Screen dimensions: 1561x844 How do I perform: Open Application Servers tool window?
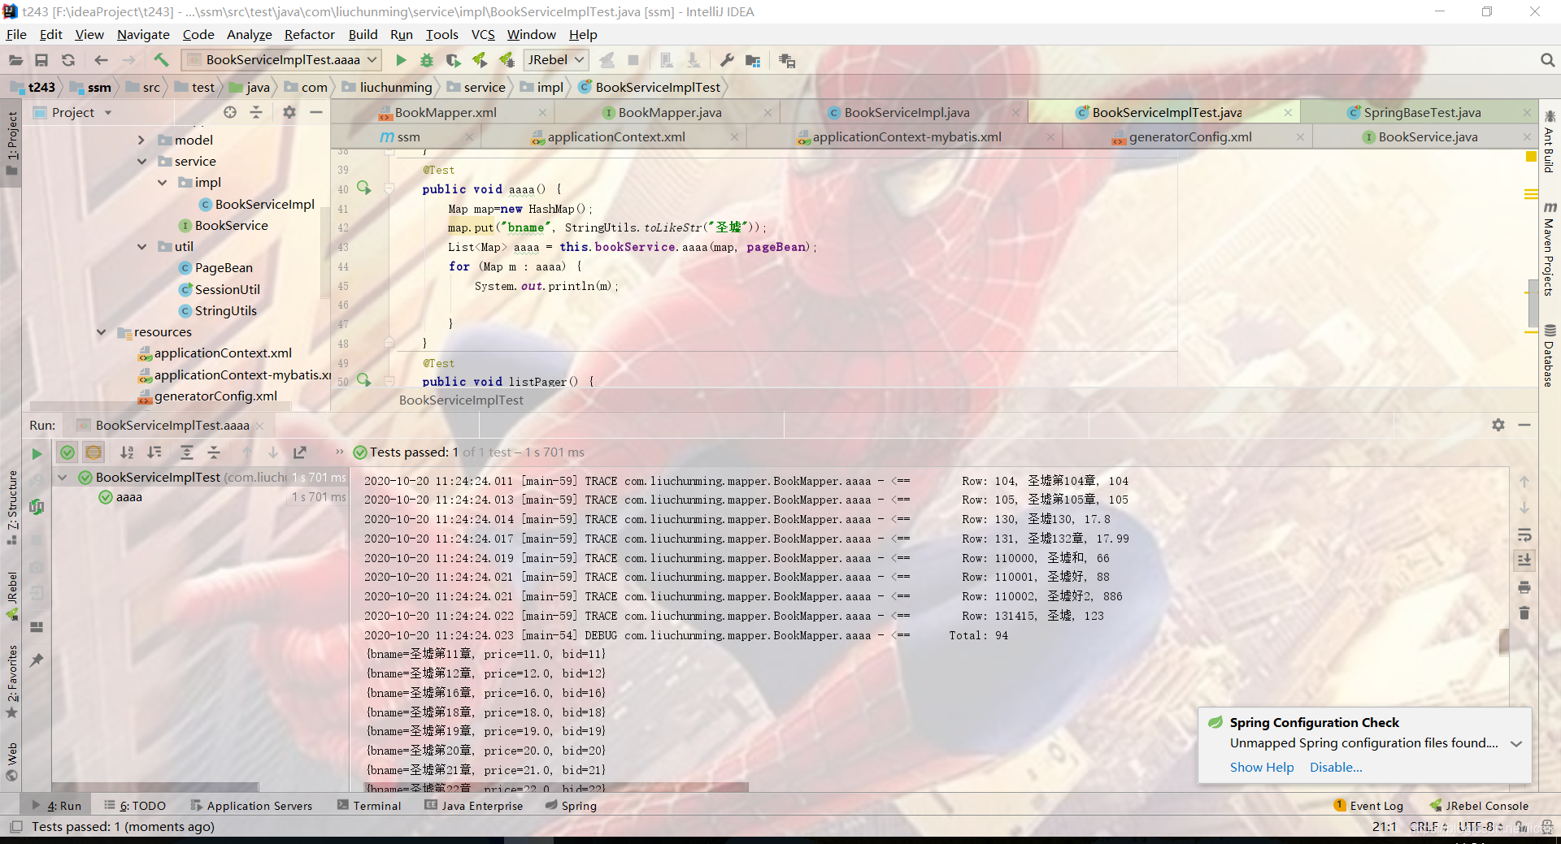pyautogui.click(x=251, y=806)
